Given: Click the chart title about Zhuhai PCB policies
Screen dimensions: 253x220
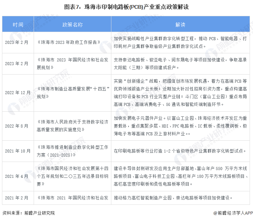Looking at the screenshot, I should pos(126,7).
